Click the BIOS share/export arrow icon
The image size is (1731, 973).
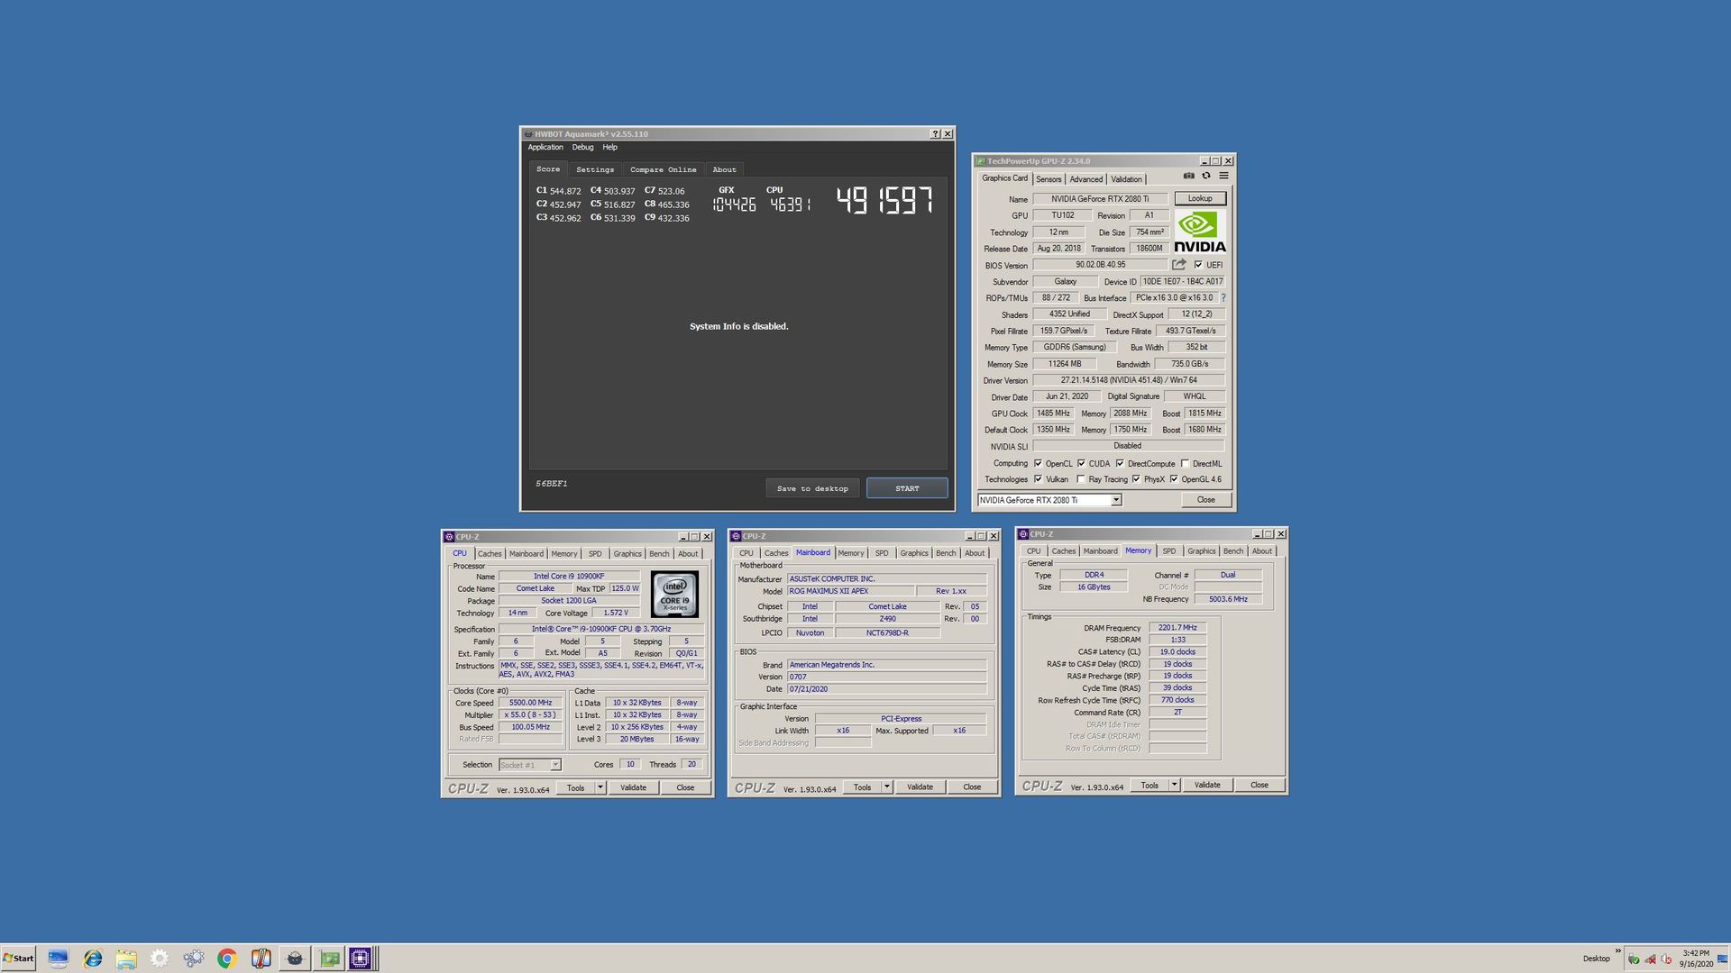(1178, 264)
